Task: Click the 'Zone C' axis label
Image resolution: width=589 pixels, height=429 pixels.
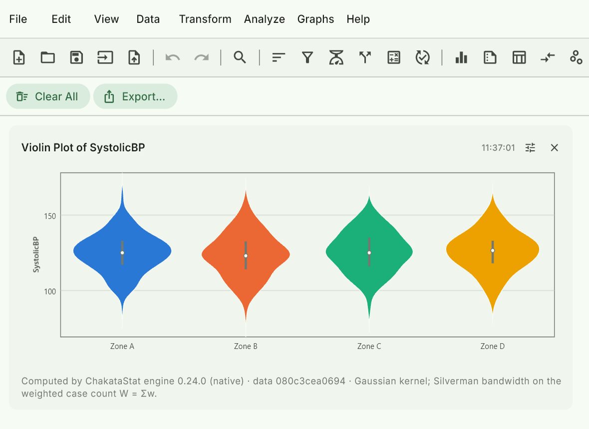Action: pyautogui.click(x=369, y=346)
